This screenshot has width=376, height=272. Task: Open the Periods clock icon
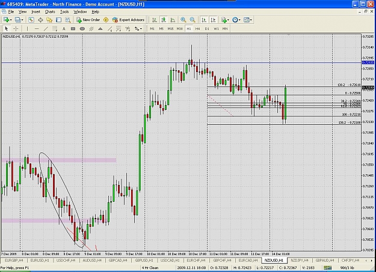tap(235, 20)
